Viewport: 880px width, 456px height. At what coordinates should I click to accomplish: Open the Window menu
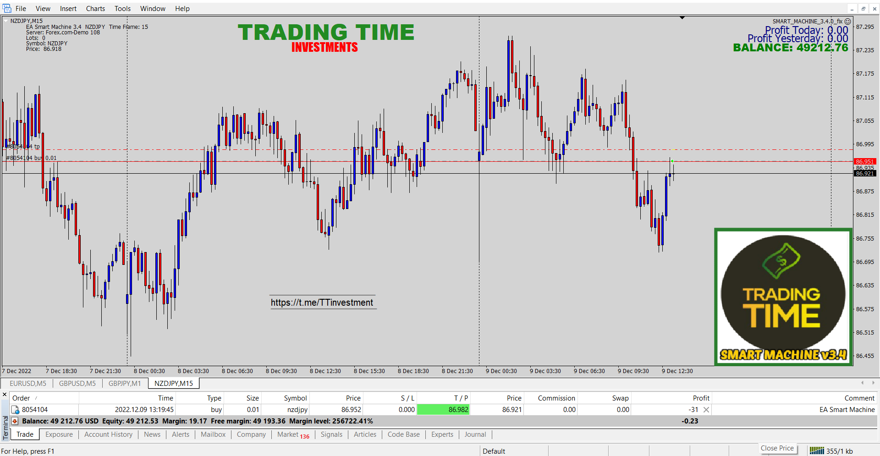[x=153, y=9]
